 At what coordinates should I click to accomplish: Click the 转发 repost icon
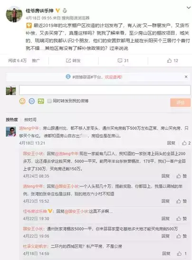68,60
